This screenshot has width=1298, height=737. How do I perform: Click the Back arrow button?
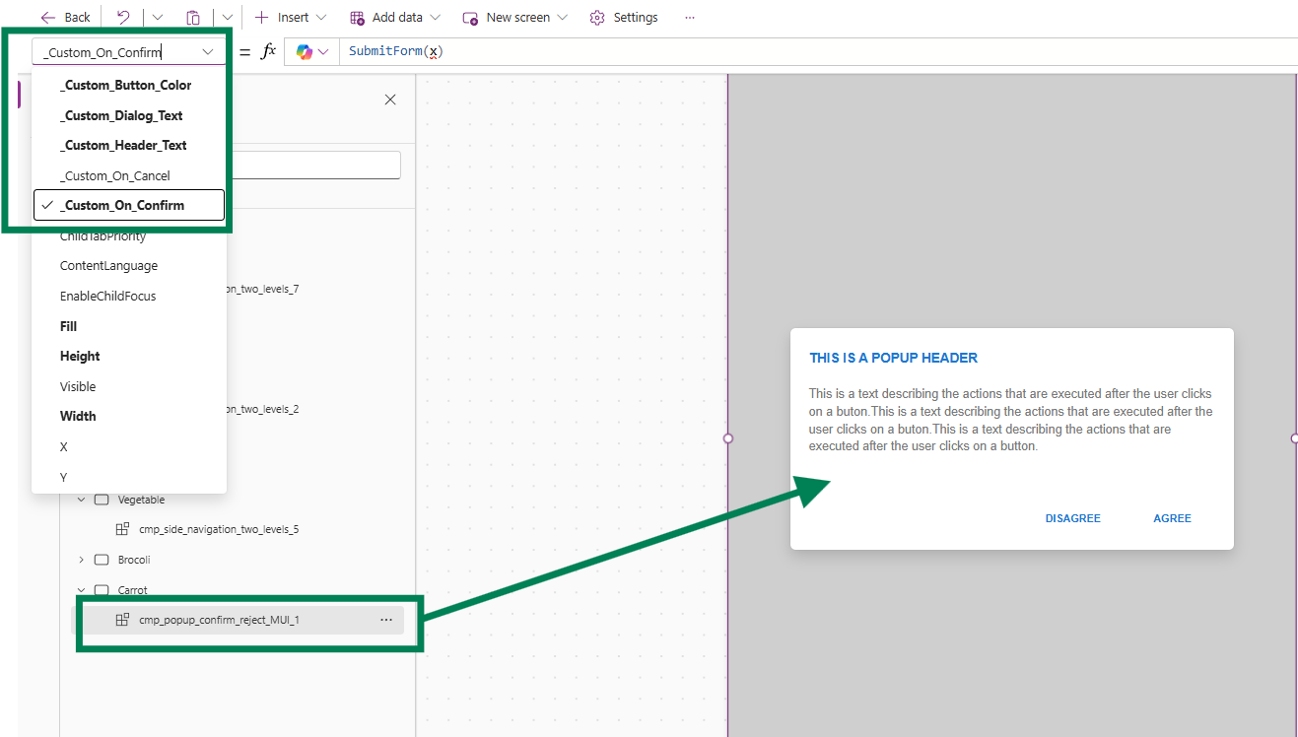click(x=48, y=18)
